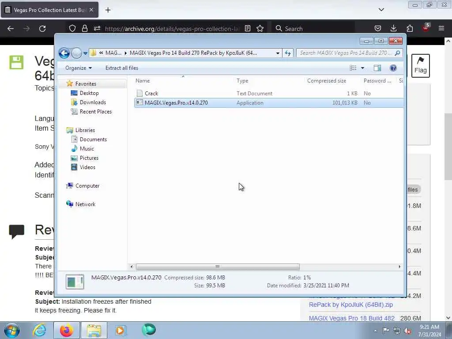Open MAGIX Vegas Pro 18 Build 482 link
This screenshot has height=339, width=452.
[x=352, y=318]
